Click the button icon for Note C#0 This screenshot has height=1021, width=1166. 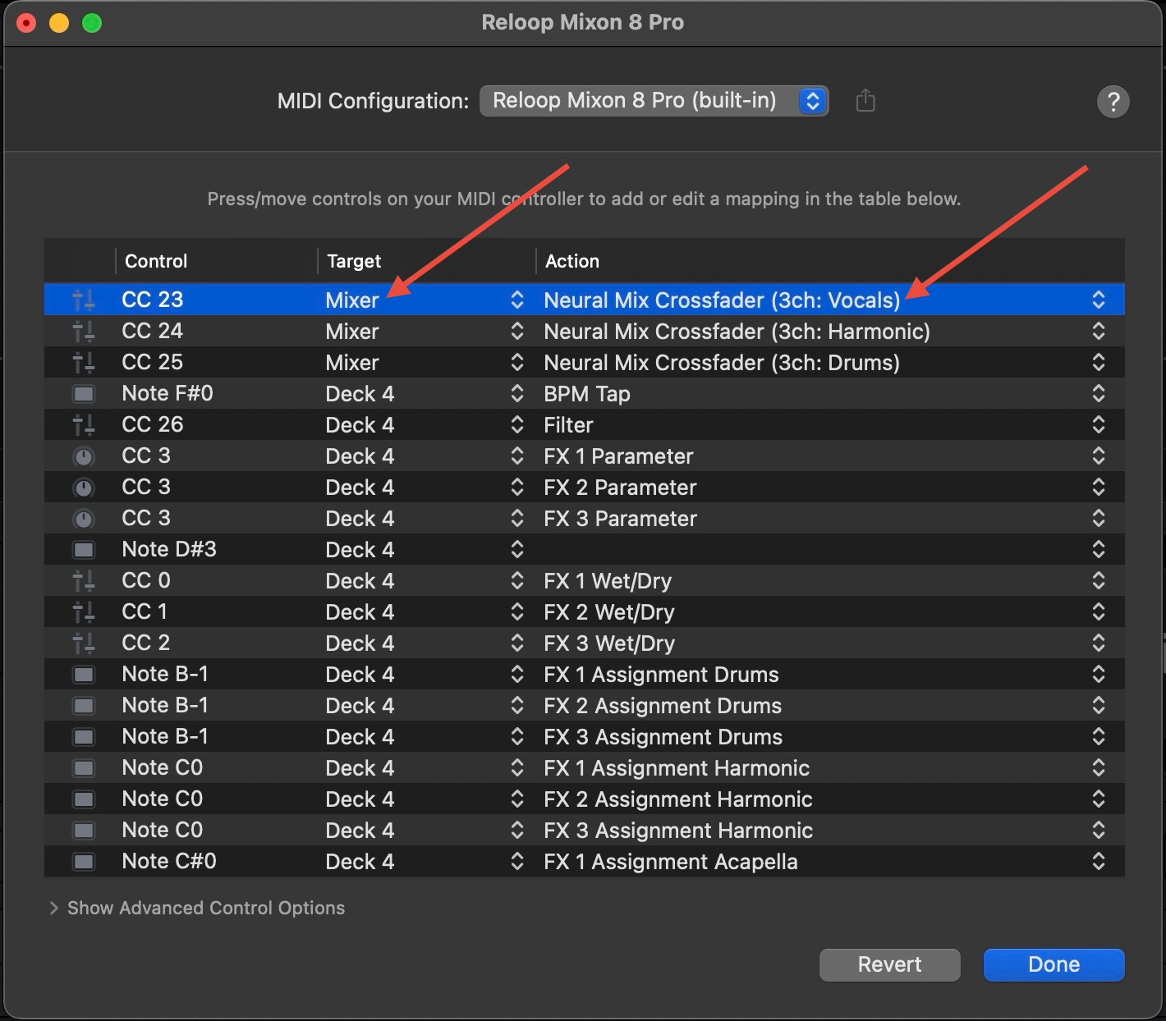(83, 862)
